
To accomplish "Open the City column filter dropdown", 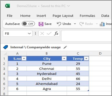I will 64,59.
